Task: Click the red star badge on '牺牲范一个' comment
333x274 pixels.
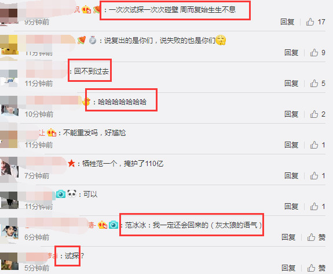Action: (x=72, y=164)
